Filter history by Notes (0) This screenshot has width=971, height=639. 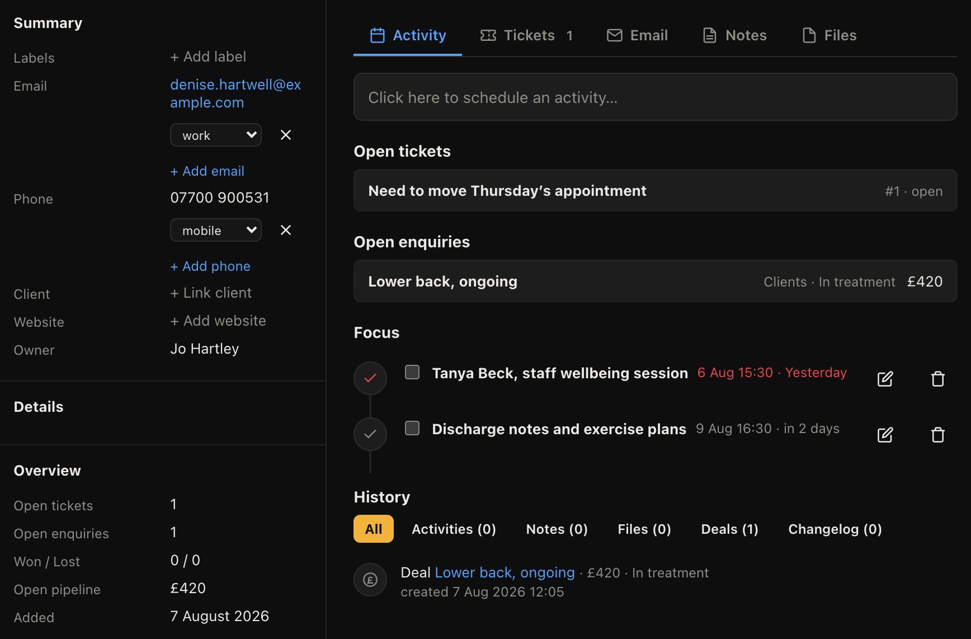557,529
